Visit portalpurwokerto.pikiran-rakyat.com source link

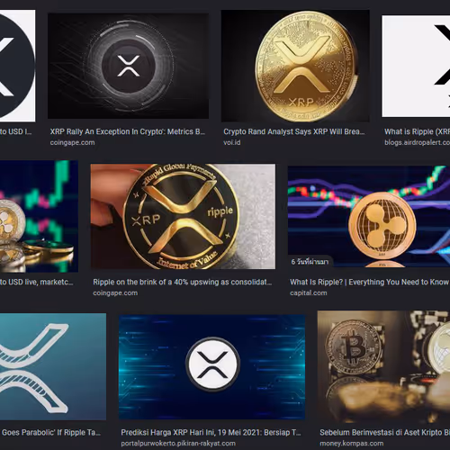tap(178, 444)
